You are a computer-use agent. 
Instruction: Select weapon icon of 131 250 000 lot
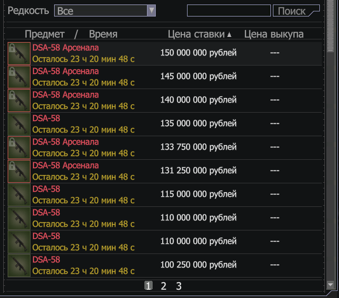pyautogui.click(x=19, y=171)
